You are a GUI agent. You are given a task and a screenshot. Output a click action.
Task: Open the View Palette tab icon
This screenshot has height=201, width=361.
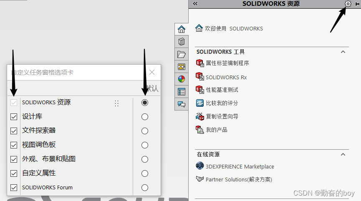point(182,67)
